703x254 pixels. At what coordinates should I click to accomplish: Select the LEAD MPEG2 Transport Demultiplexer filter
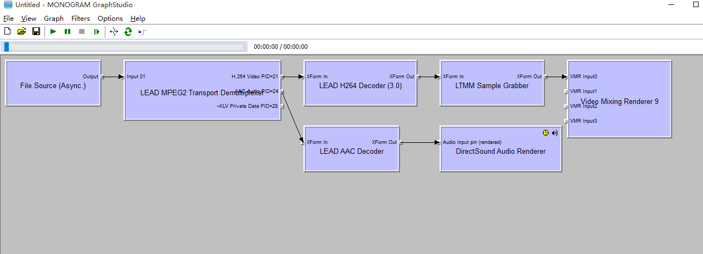(203, 90)
